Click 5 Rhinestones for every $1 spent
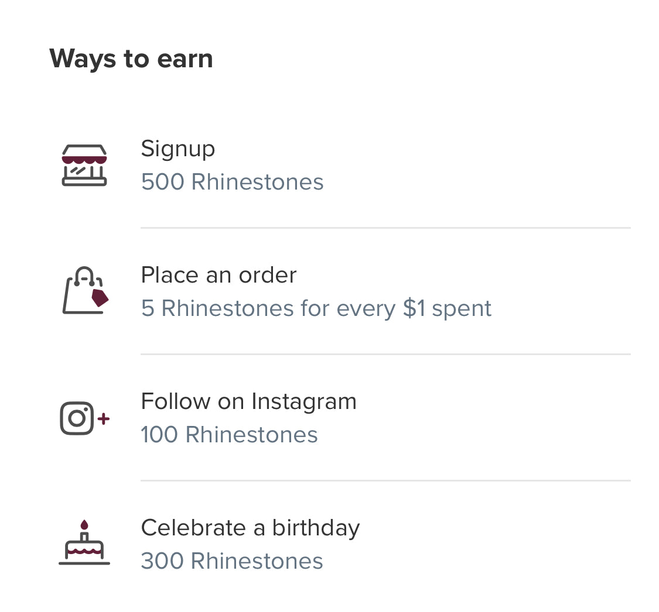 tap(316, 308)
